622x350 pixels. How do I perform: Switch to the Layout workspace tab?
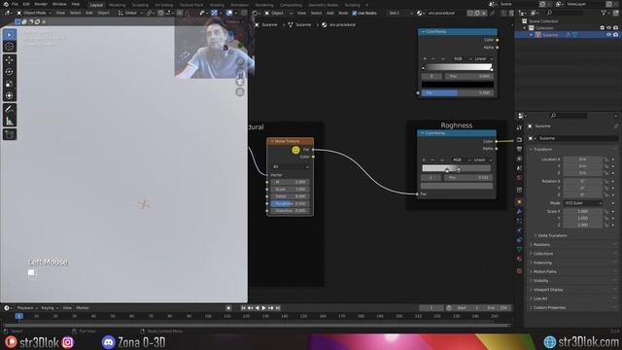(96, 5)
